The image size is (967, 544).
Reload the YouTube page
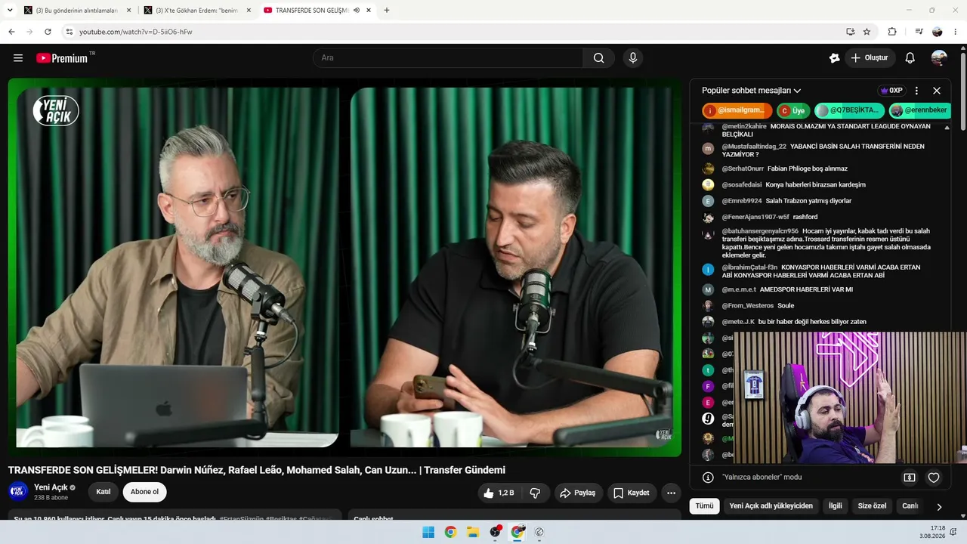[48, 32]
